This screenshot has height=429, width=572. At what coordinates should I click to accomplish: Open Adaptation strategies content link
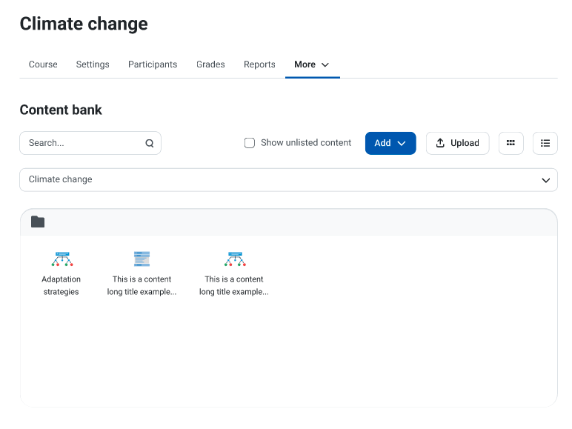point(61,285)
